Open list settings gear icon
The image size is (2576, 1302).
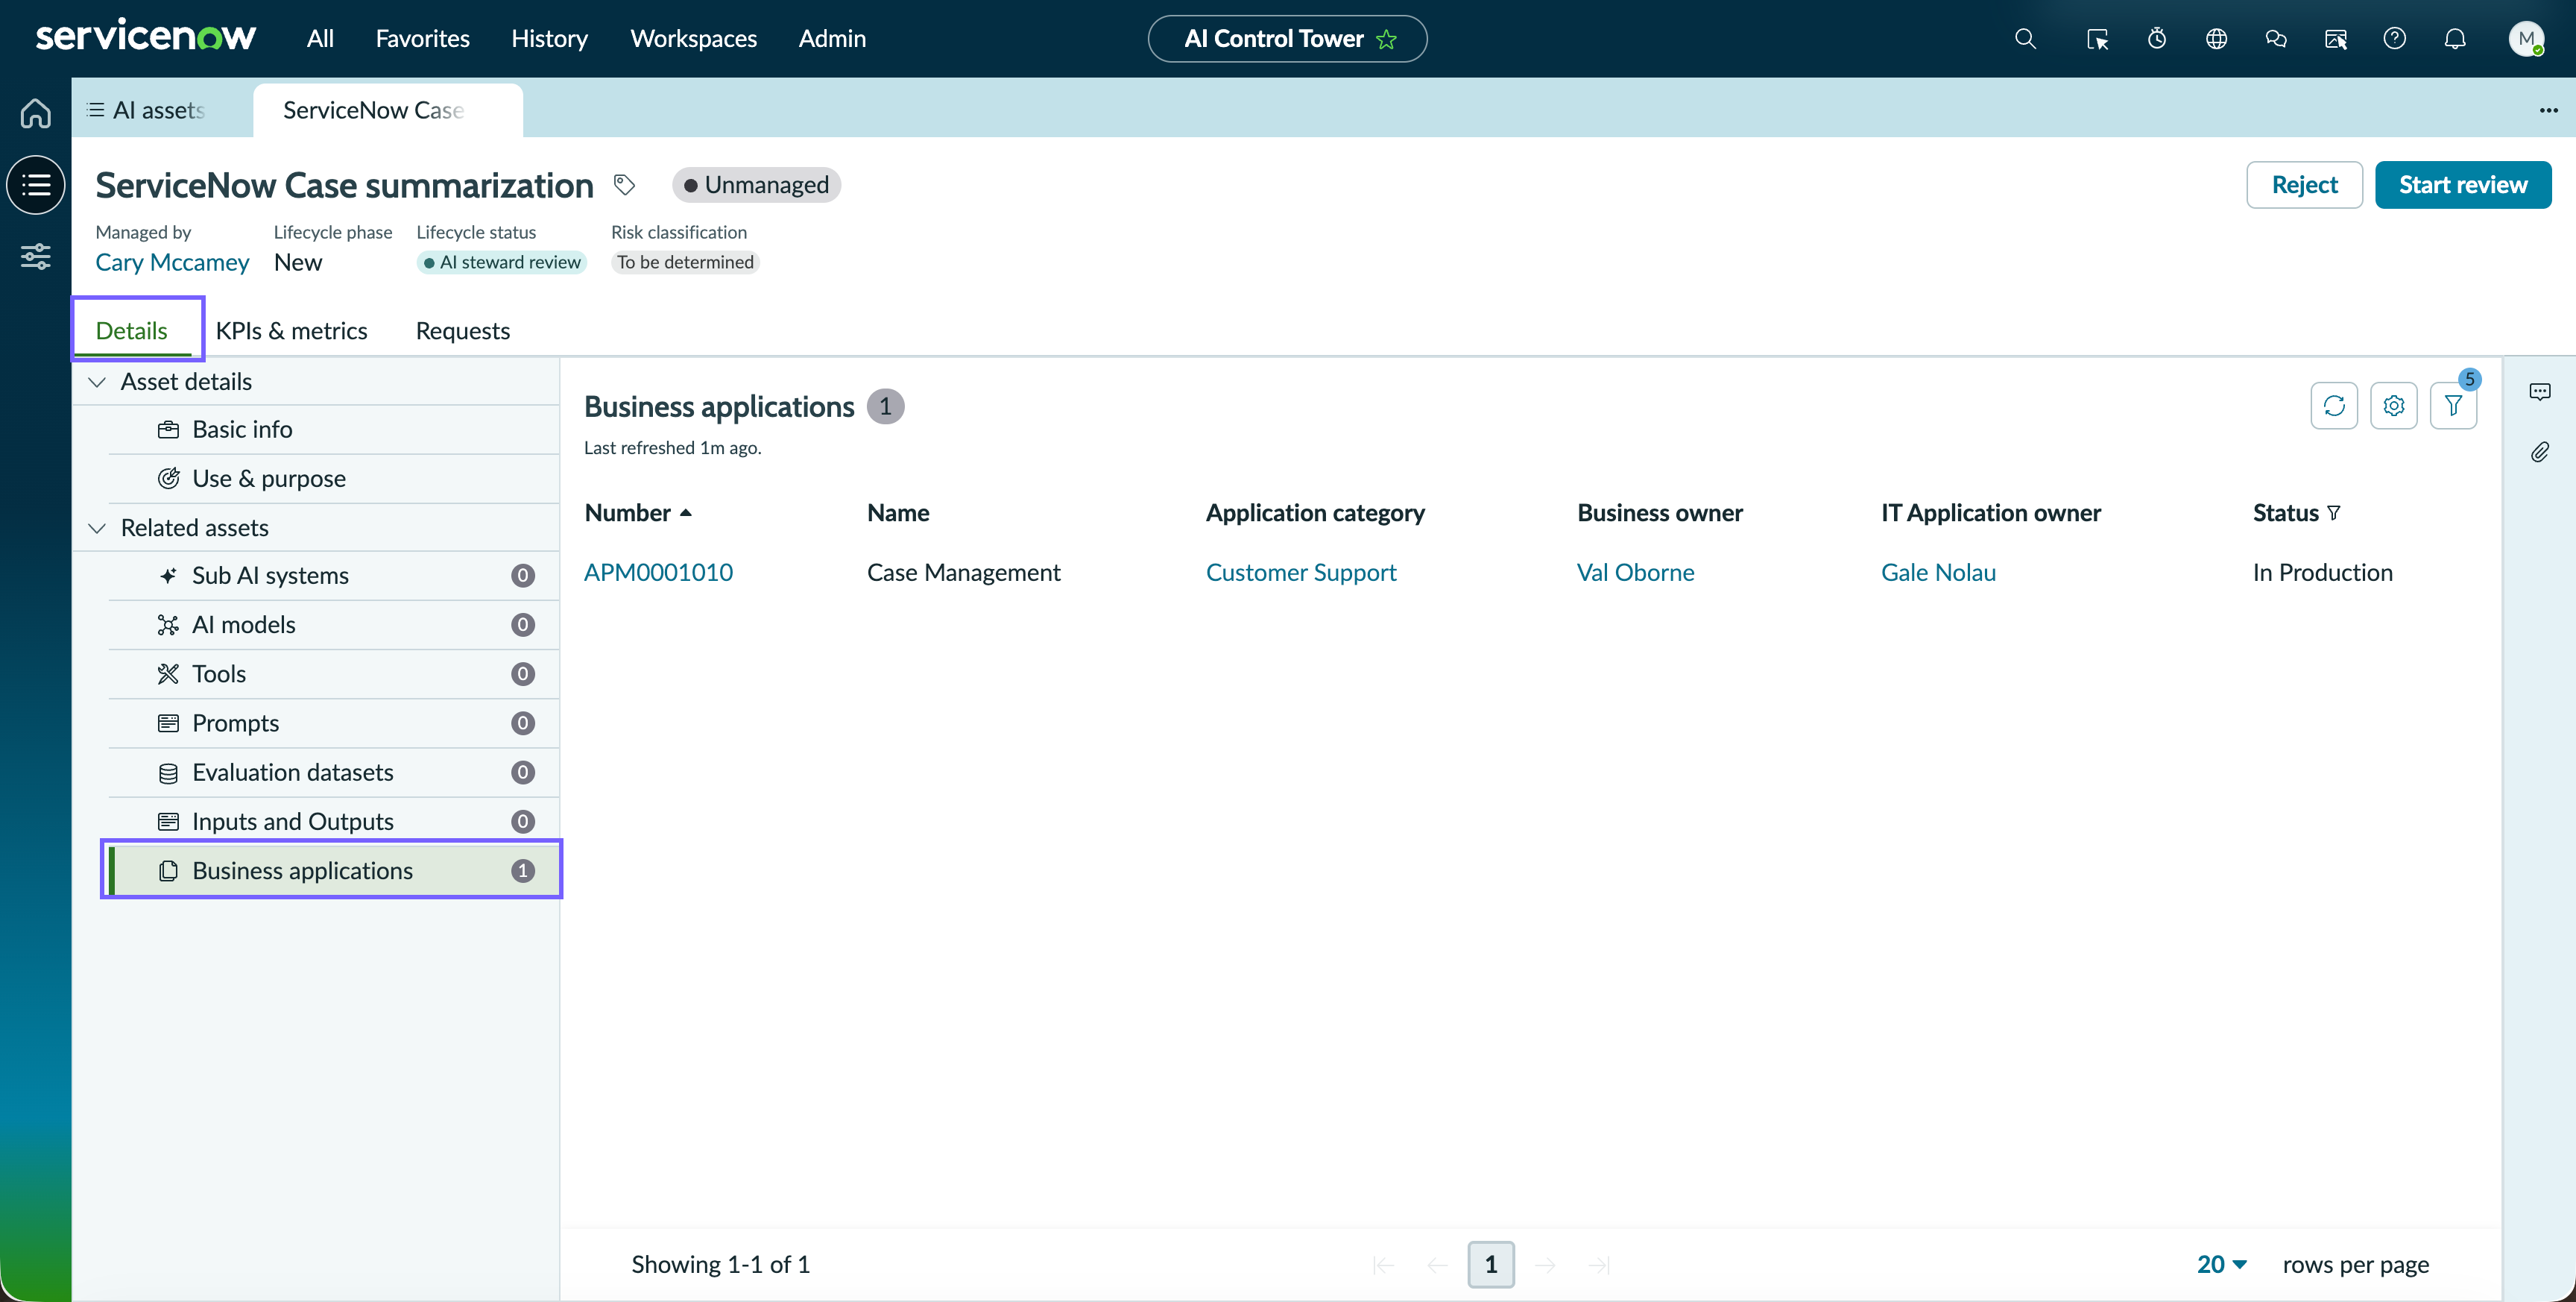coord(2393,406)
